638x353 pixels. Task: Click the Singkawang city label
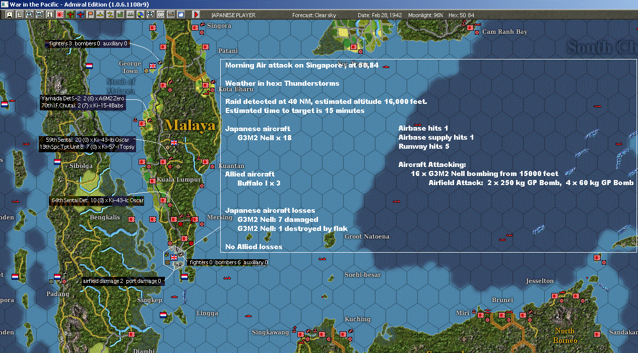pos(271,332)
